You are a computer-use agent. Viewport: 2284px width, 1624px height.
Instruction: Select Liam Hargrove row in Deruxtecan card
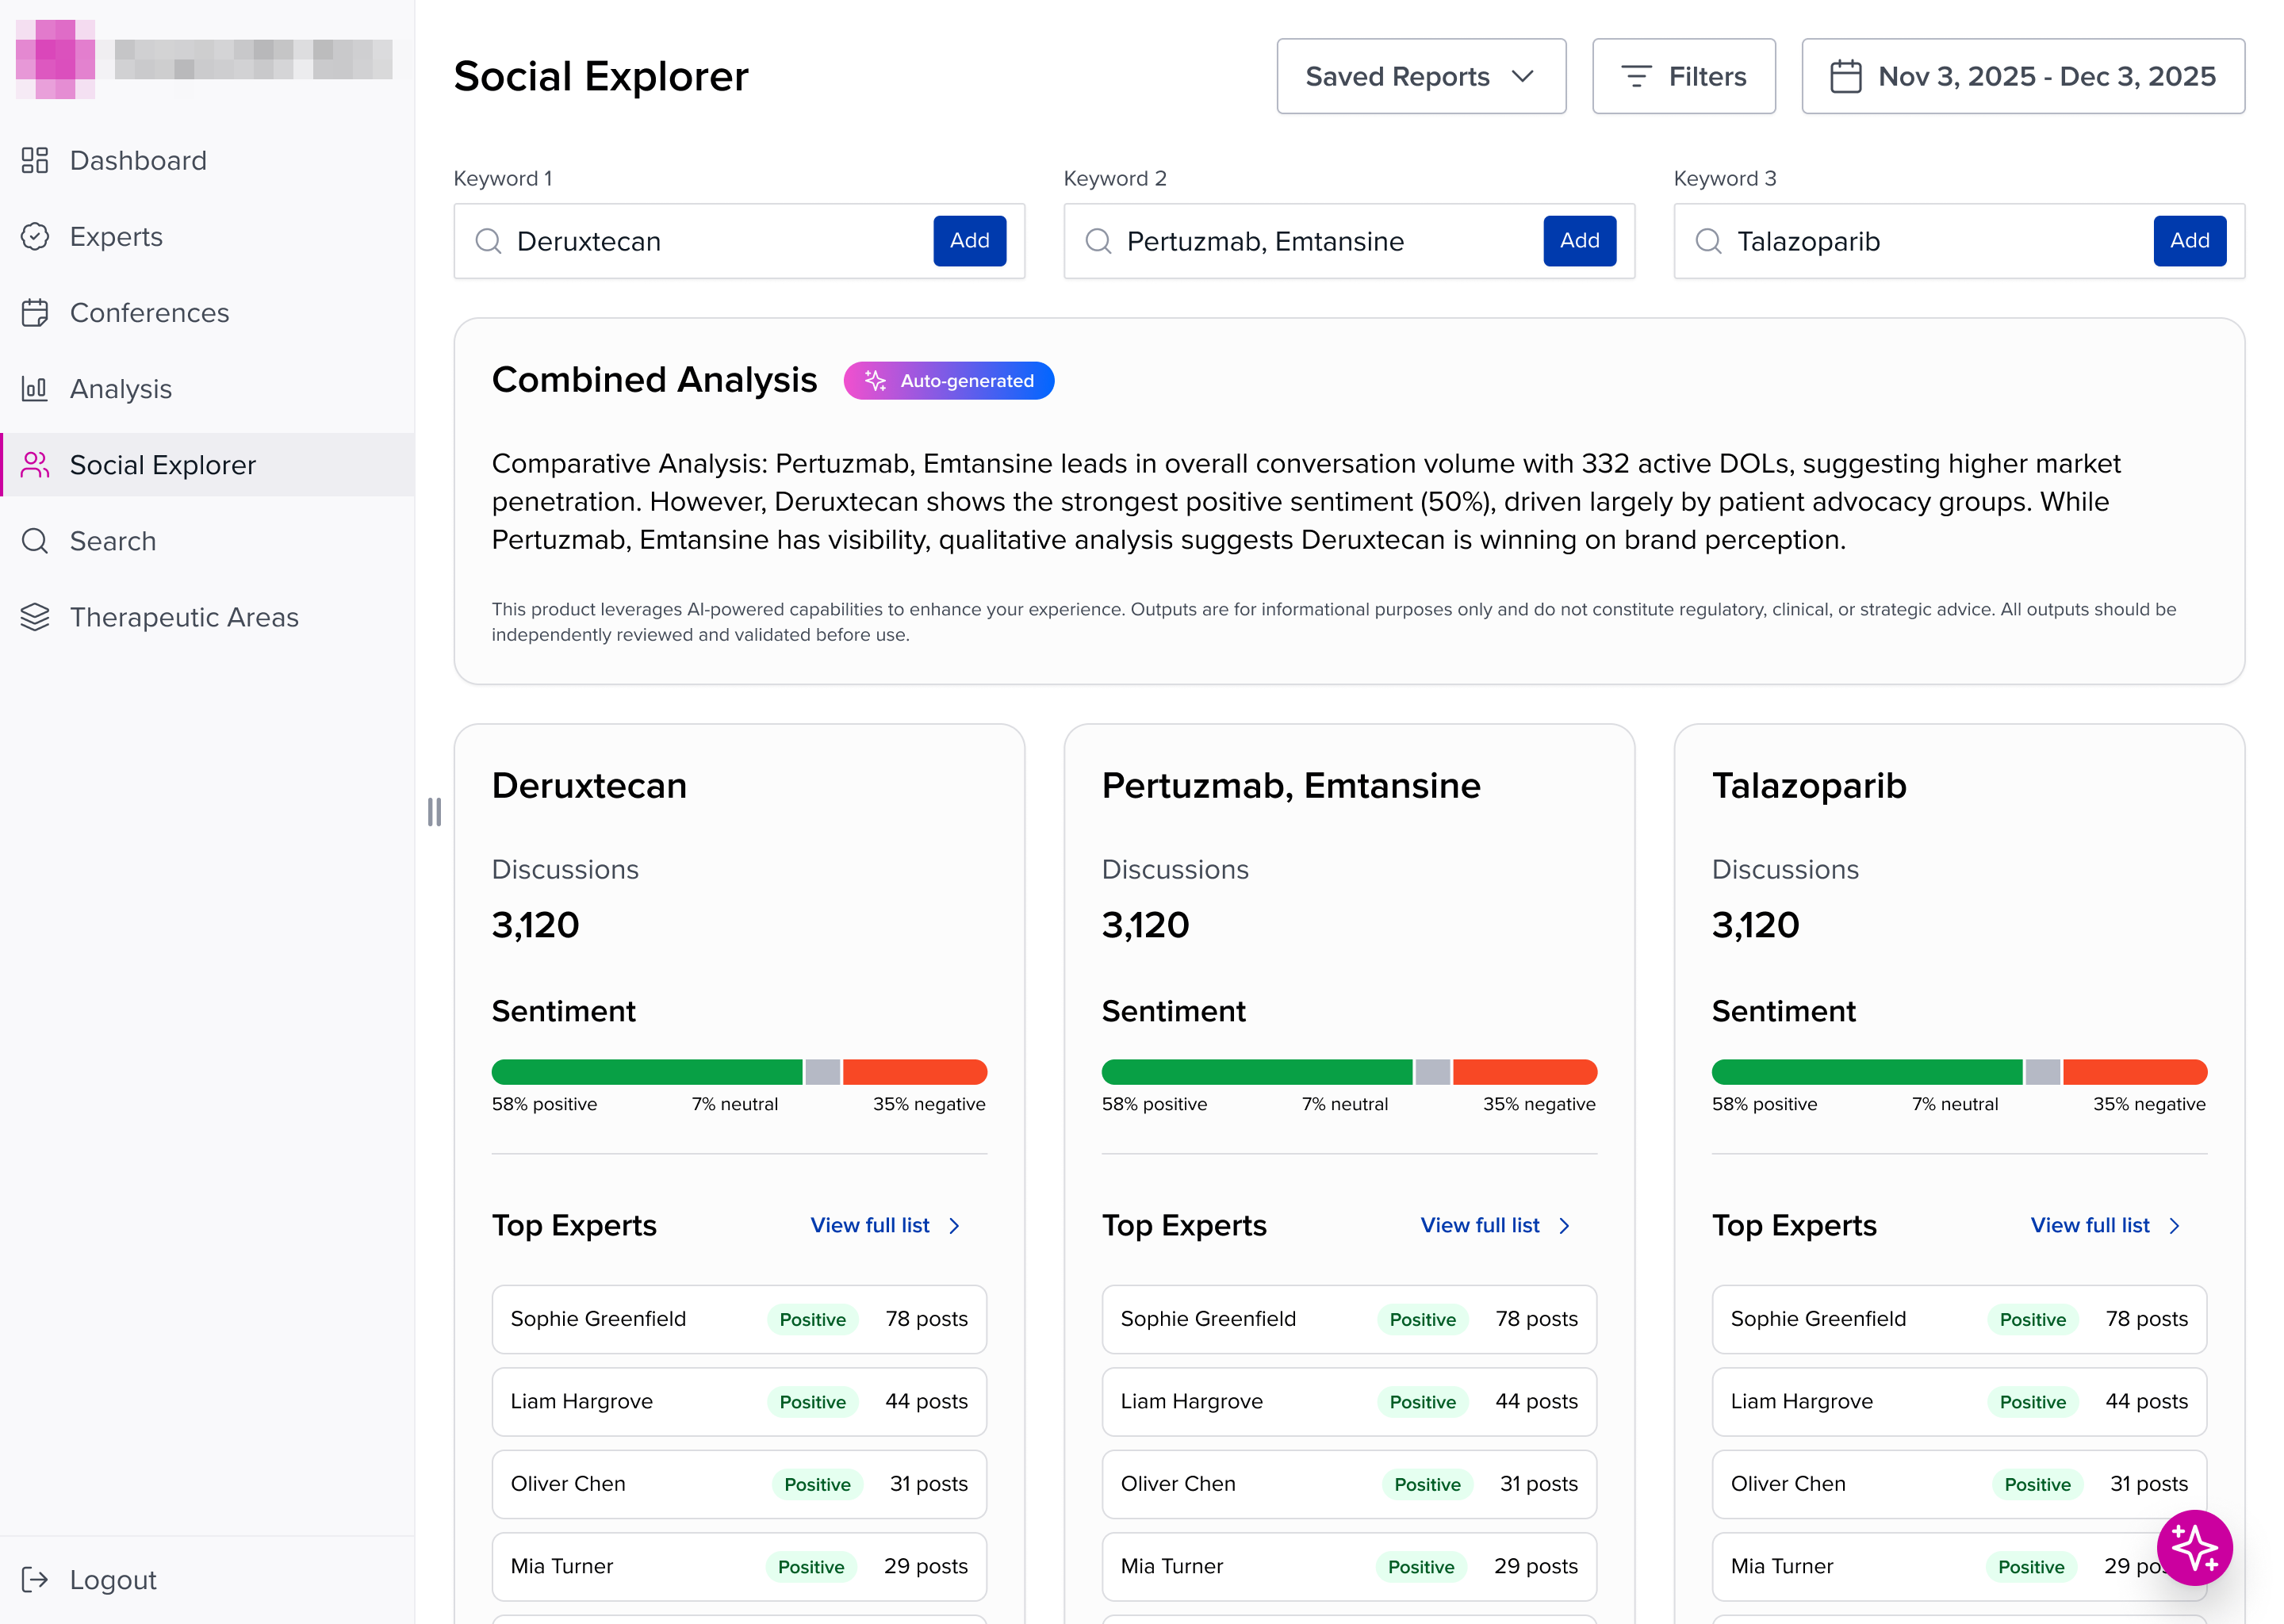[739, 1401]
